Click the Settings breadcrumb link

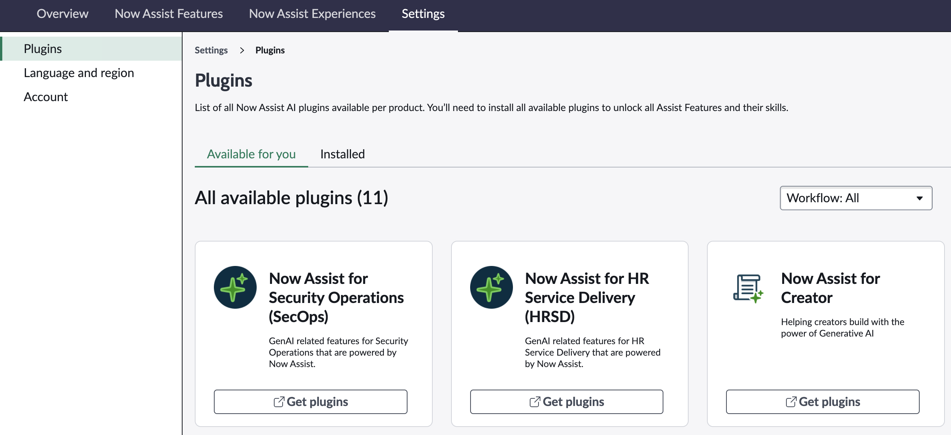point(211,50)
